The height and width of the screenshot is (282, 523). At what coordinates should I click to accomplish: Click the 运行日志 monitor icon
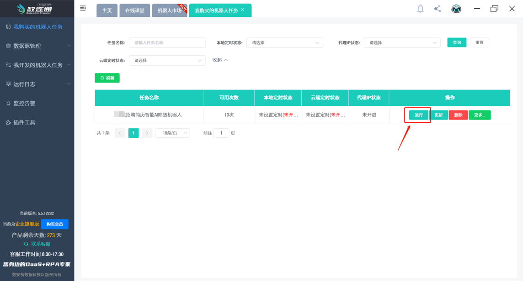point(9,84)
